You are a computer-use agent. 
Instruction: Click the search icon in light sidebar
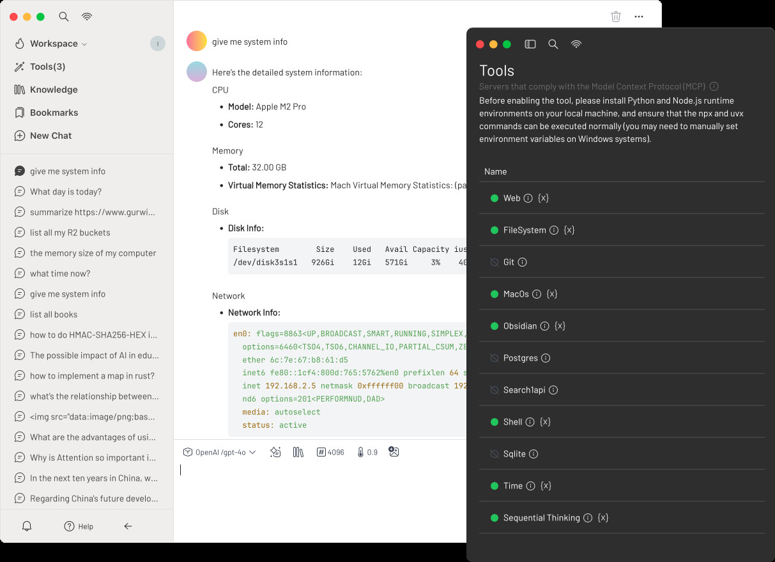pyautogui.click(x=64, y=17)
